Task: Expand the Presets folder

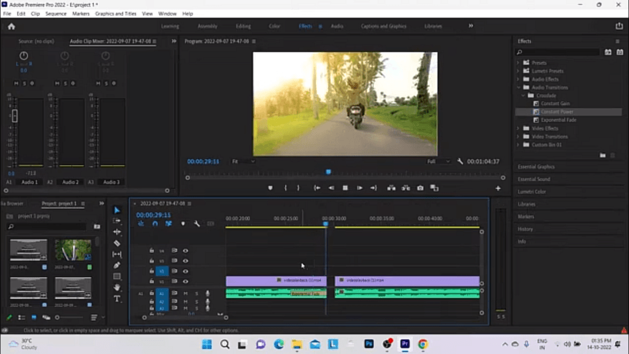Action: [518, 63]
